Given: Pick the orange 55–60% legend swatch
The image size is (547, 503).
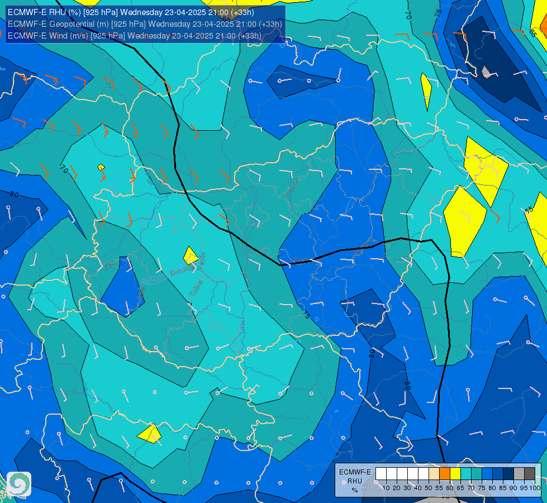Looking at the screenshot, I should click(x=445, y=473).
